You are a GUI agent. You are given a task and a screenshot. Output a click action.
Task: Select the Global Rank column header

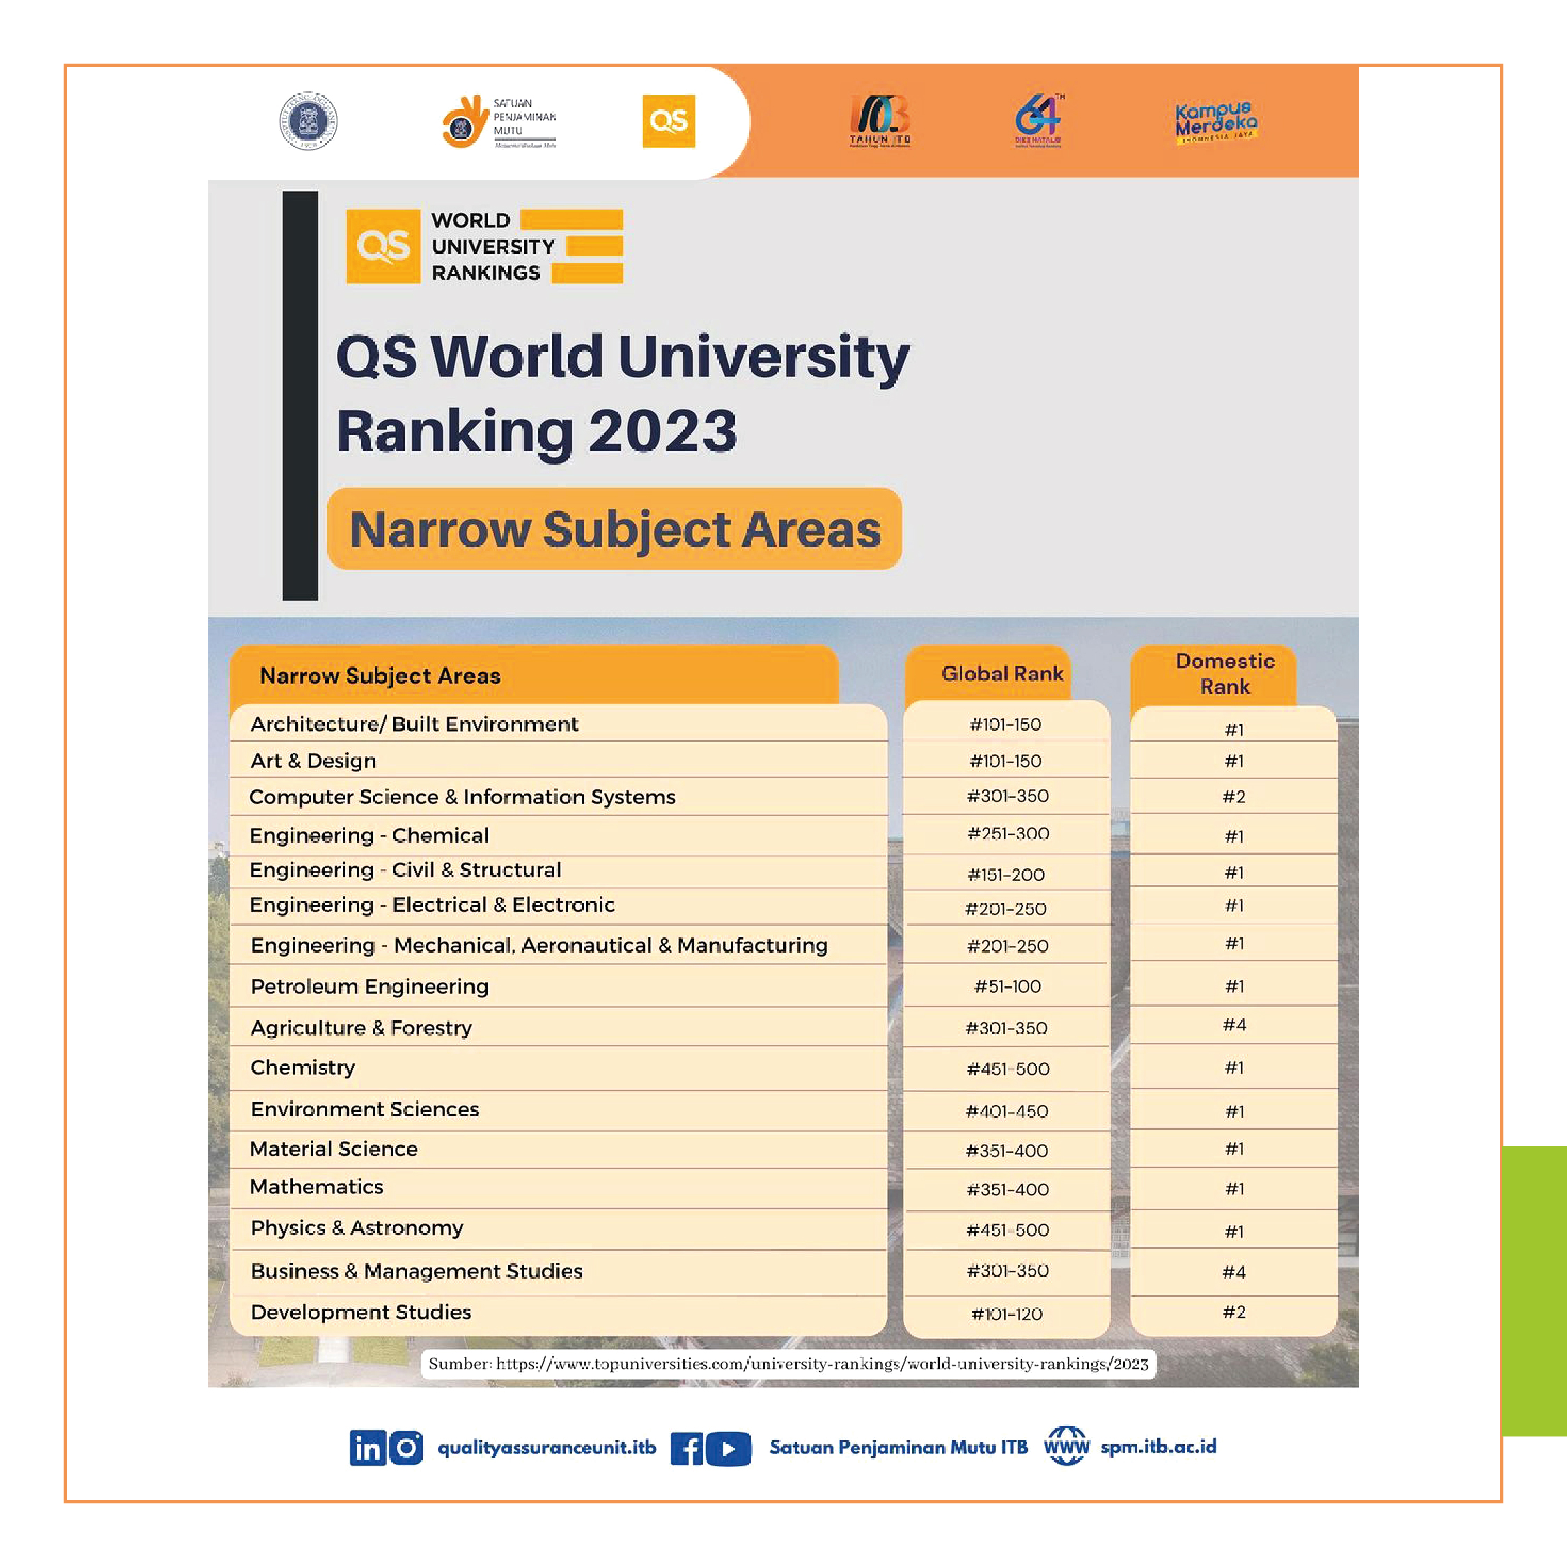(987, 673)
